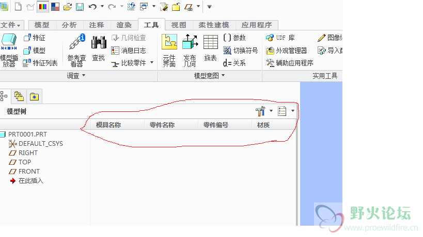The height and width of the screenshot is (237, 423).
Task: Click the 图像 pencil button
Action: [x=330, y=38]
